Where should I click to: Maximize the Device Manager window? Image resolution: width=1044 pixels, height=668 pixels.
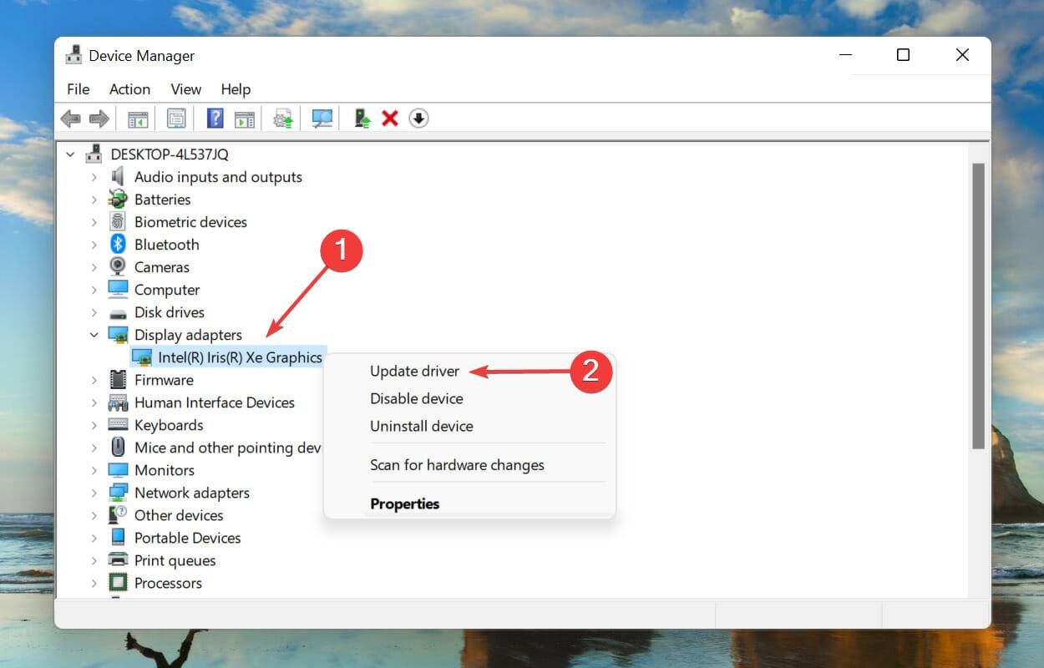point(903,55)
